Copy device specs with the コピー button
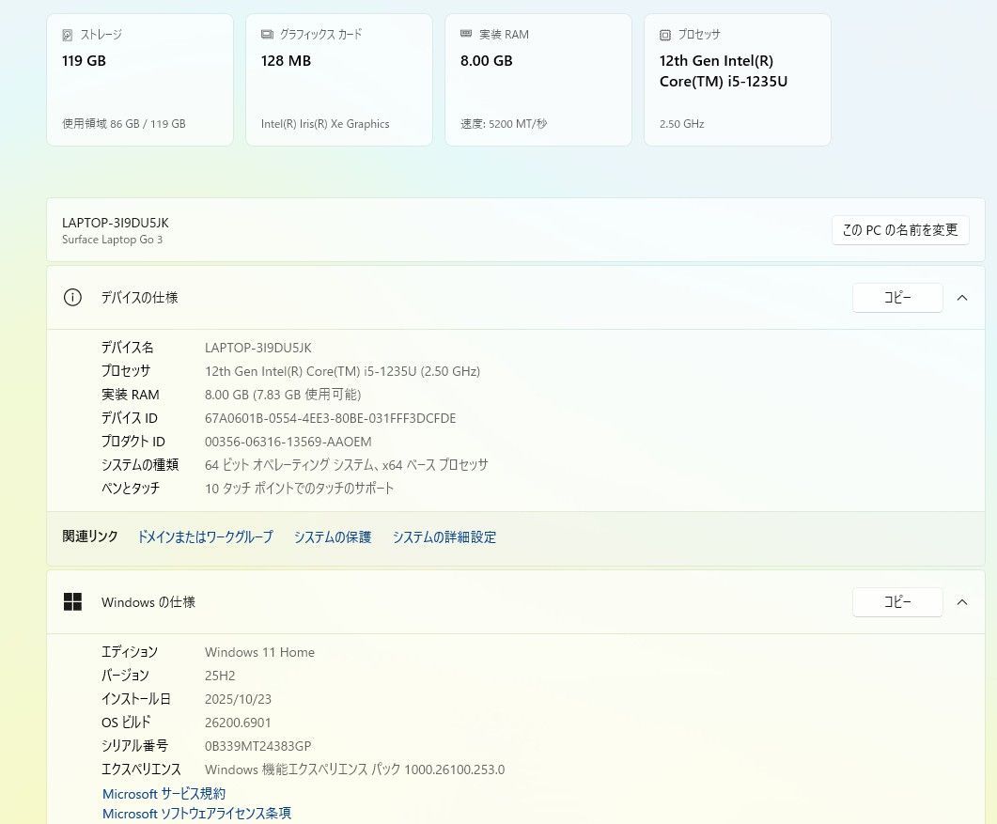The height and width of the screenshot is (824, 997). pos(896,298)
